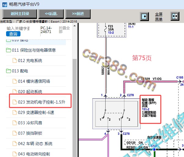Screen dimensions: 184x157
Task: Click wire label GD120 GN
Action: 135,143
